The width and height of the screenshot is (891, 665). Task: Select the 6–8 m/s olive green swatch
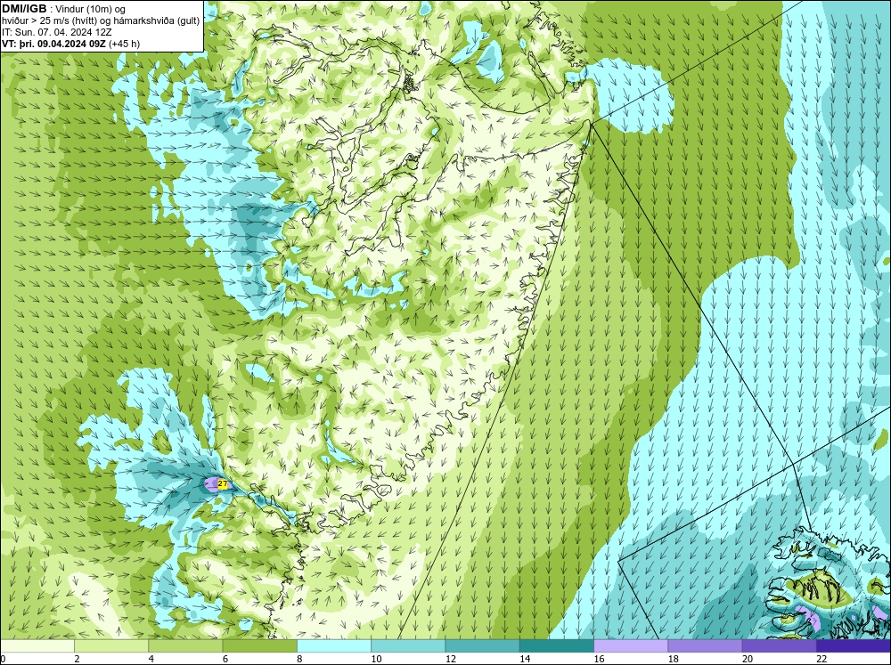pos(259,646)
